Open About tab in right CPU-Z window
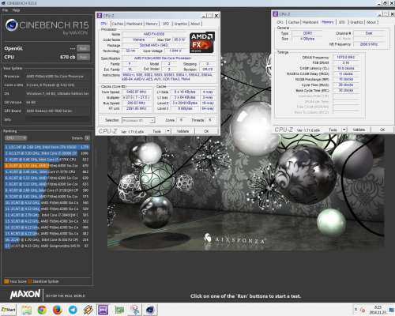The image size is (395, 316). pos(371,22)
